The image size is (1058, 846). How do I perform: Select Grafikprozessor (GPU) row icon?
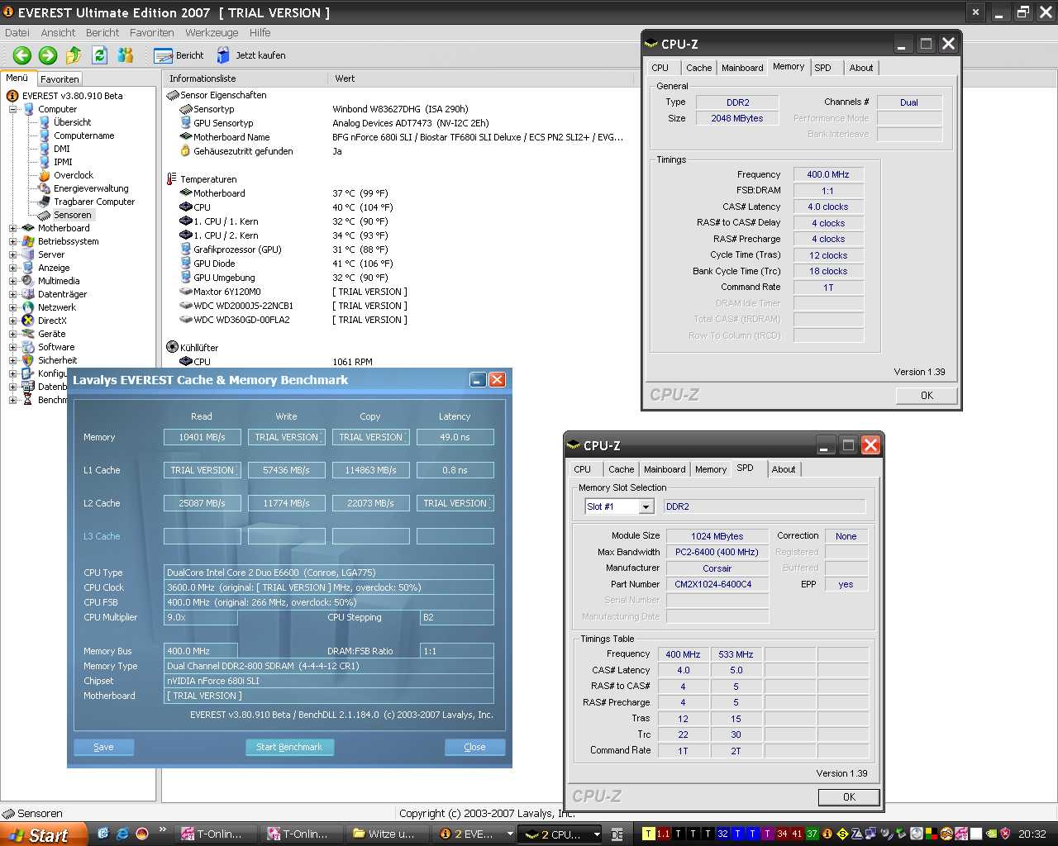pos(186,250)
